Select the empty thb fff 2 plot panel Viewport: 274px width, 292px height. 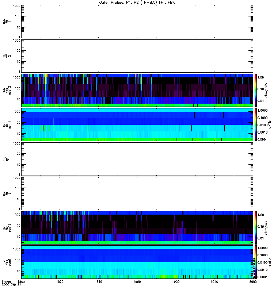[x=137, y=56]
